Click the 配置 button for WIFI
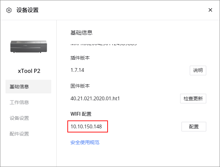The height and width of the screenshot is (167, 220). (x=194, y=127)
